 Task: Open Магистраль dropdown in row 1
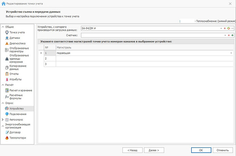click(231, 53)
